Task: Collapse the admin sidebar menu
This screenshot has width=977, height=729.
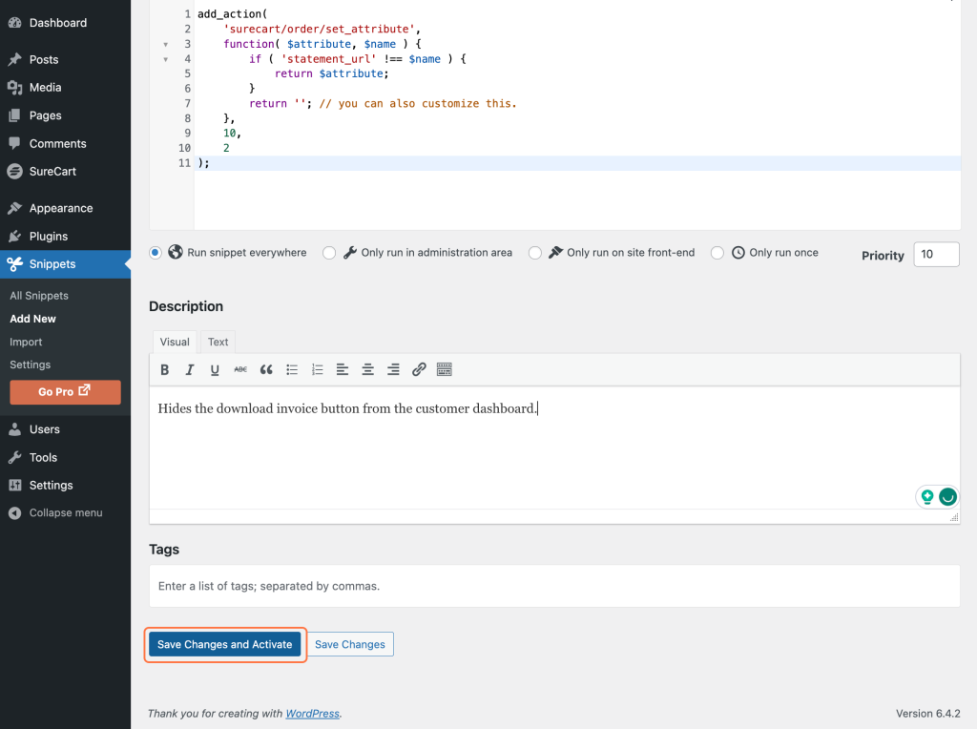Action: 65,512
